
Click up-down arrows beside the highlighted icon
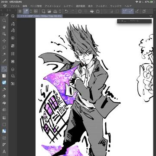[31, 11]
